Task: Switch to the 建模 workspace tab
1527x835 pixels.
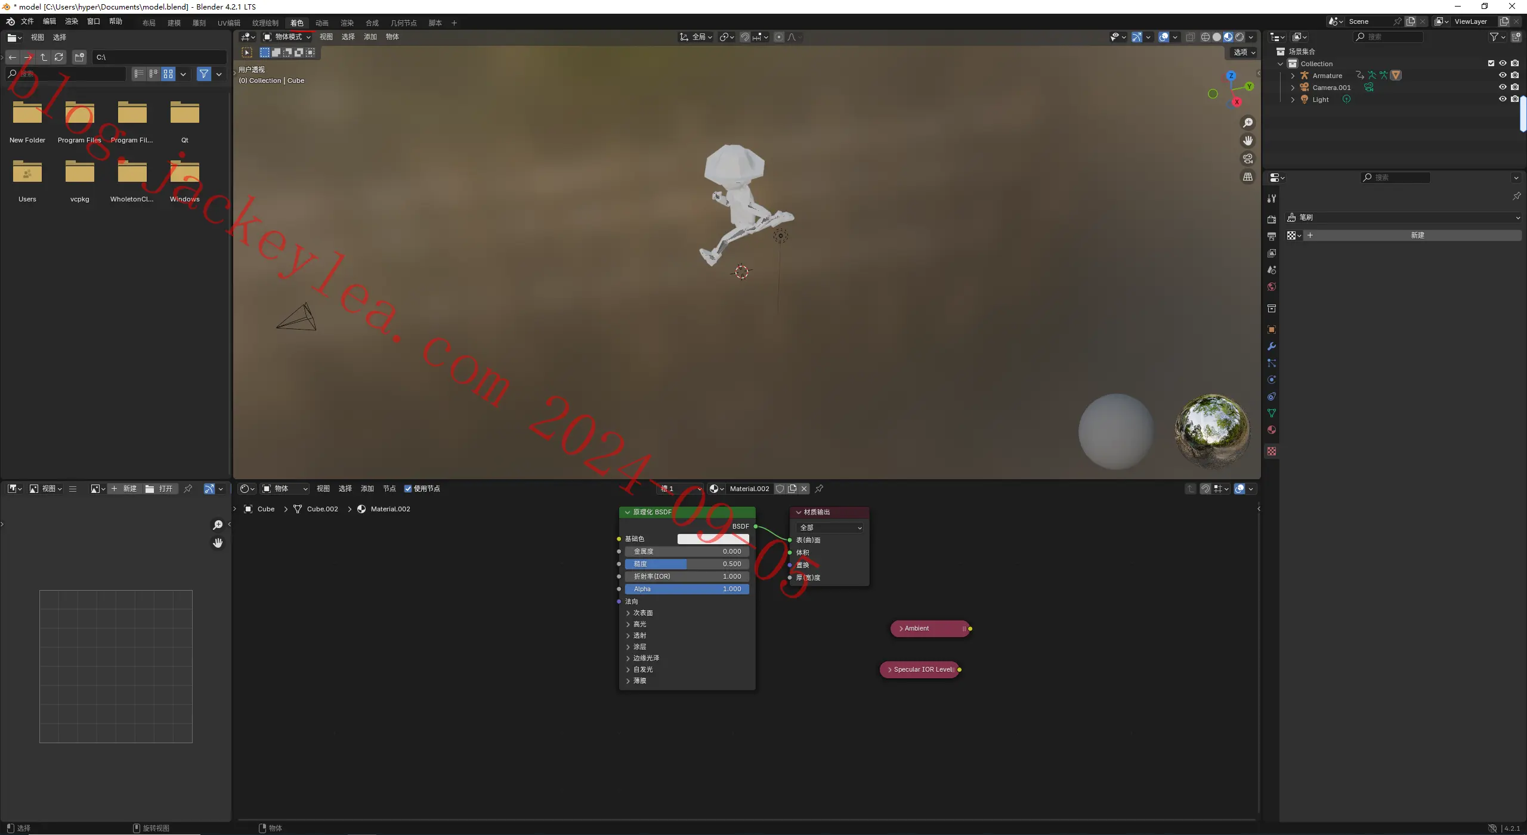Action: pyautogui.click(x=174, y=23)
